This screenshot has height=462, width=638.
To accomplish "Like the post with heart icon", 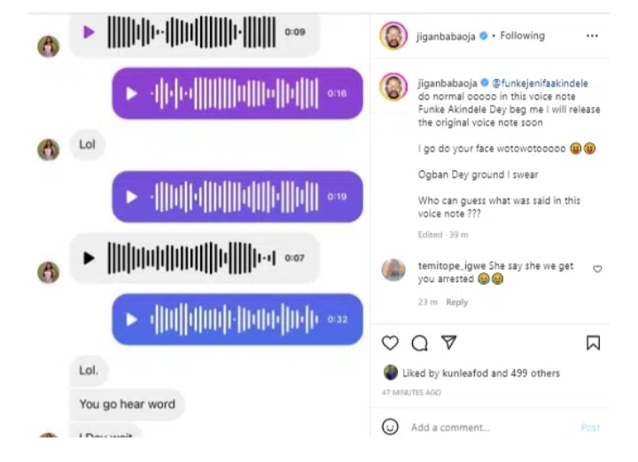I will click(390, 343).
